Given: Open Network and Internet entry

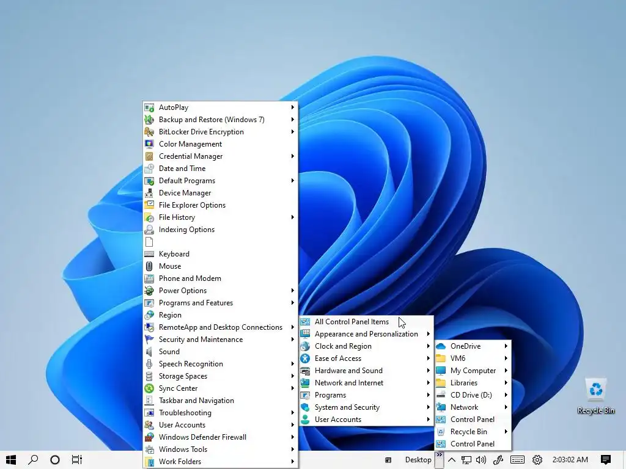Looking at the screenshot, I should click(x=366, y=383).
